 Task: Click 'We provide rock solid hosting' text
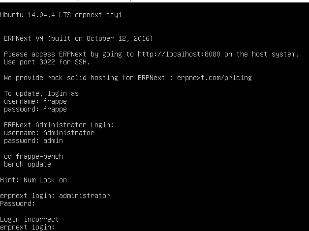pos(61,78)
